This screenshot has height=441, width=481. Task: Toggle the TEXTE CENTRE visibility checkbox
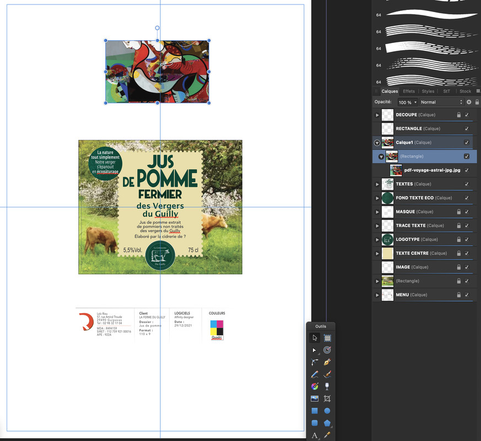tap(467, 253)
